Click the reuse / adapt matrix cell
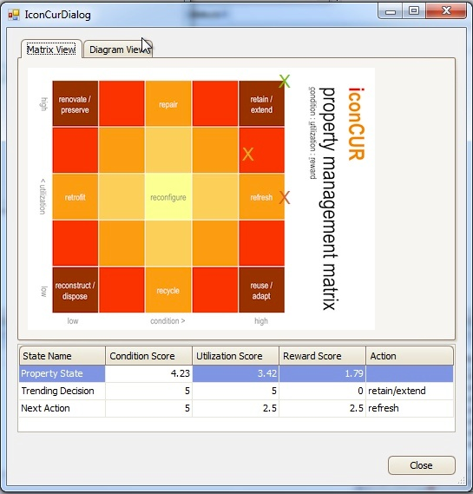 click(x=262, y=290)
